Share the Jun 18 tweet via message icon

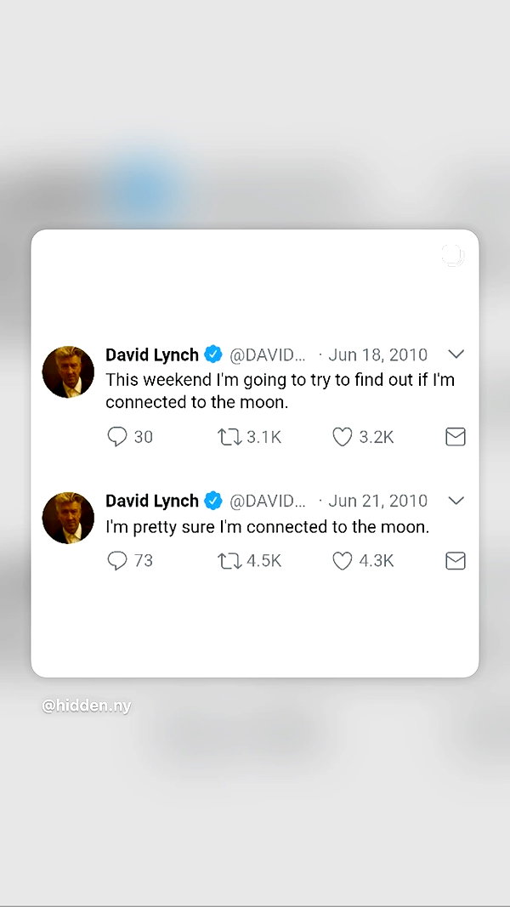click(456, 437)
